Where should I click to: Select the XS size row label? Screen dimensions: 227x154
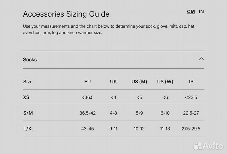26,97
